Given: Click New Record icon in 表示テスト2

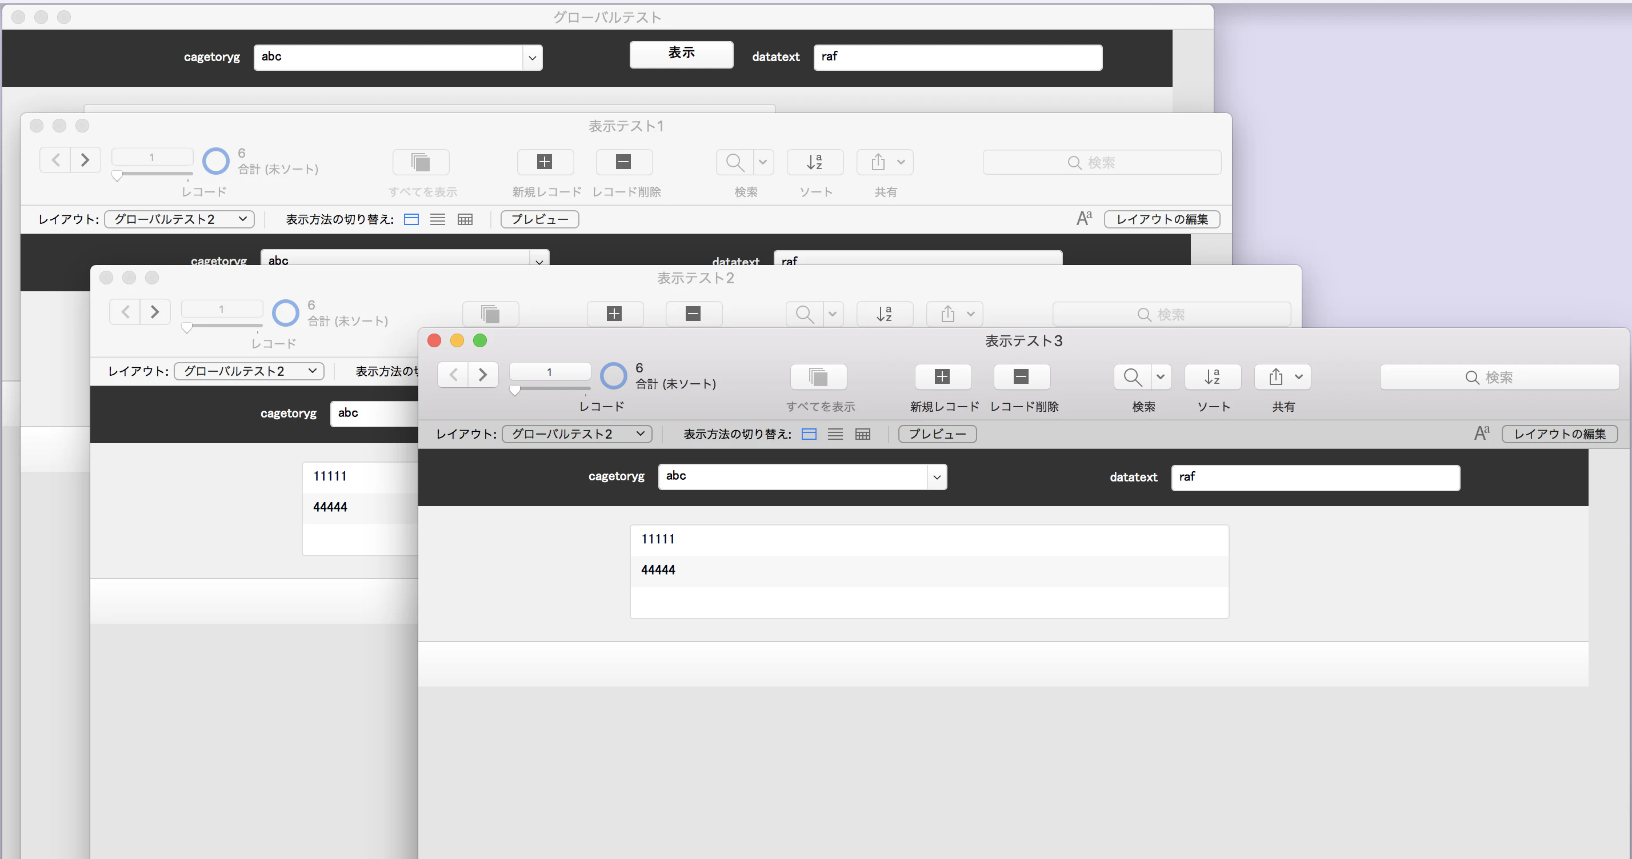Looking at the screenshot, I should pyautogui.click(x=614, y=314).
